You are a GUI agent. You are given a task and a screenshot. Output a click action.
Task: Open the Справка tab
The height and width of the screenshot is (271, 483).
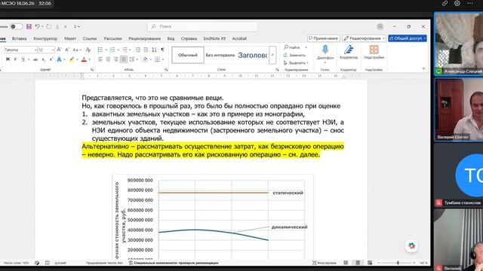189,38
